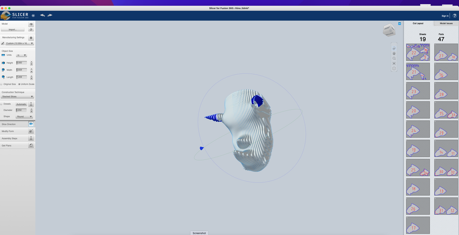Viewport: 459px width, 235px height.
Task: Click the view cube FRONT face
Action: tap(387, 28)
